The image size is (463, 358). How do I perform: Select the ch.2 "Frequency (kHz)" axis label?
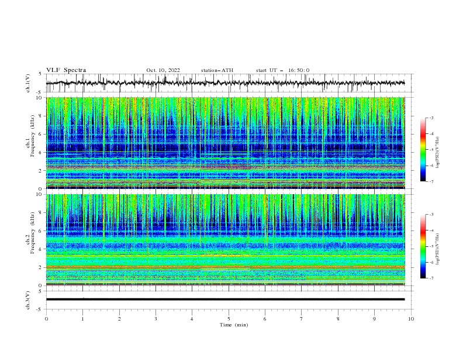coord(33,232)
